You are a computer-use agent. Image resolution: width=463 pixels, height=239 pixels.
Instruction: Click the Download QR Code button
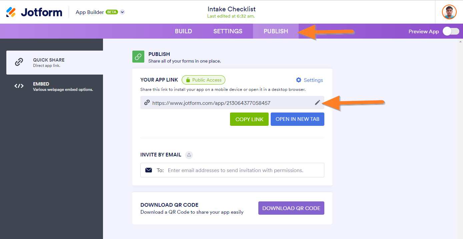[291, 208]
